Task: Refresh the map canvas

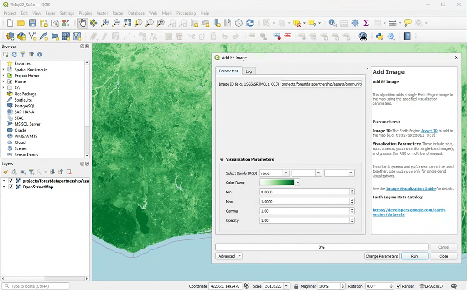Action: click(x=250, y=23)
